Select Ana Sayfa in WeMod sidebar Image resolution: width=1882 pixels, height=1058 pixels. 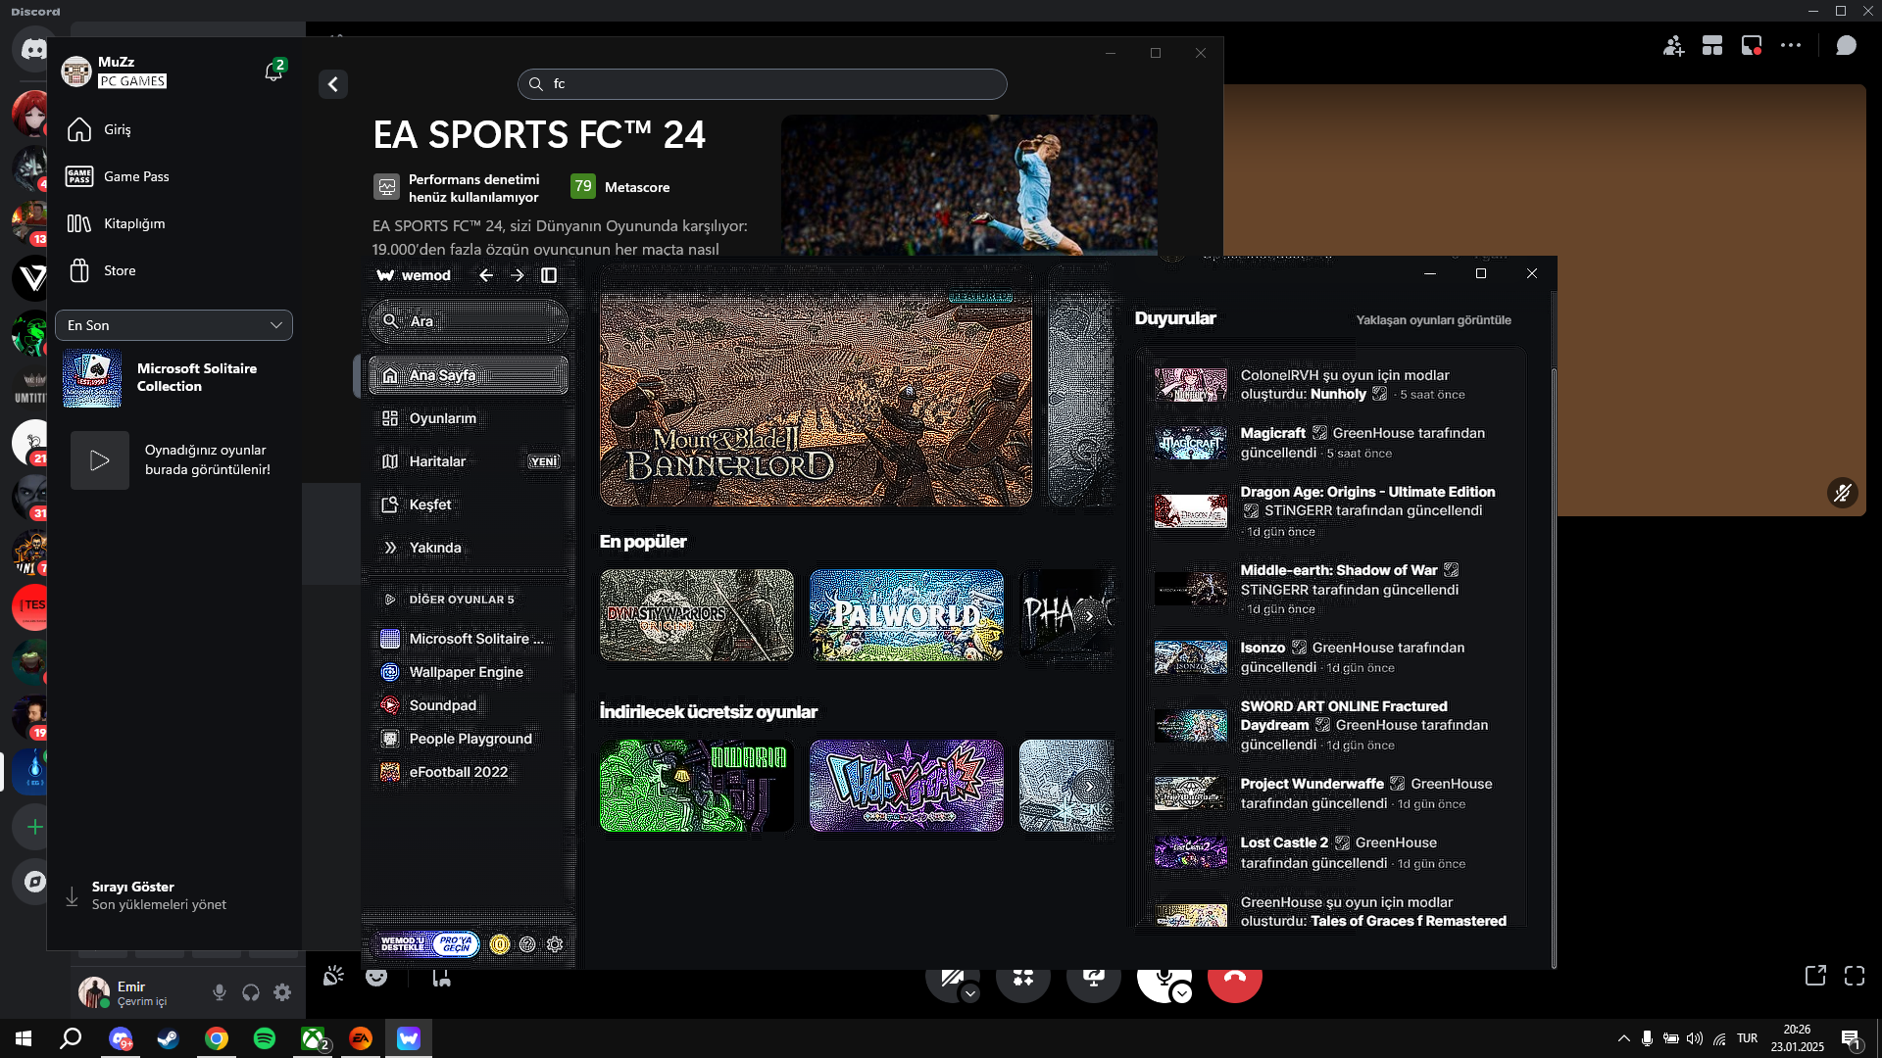coord(469,375)
